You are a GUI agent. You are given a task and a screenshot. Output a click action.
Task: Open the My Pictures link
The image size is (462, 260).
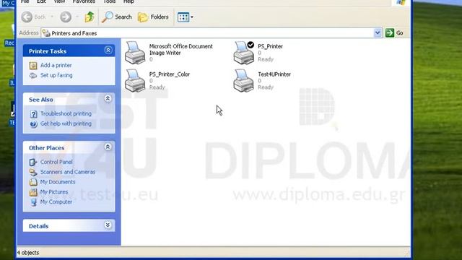tap(54, 192)
